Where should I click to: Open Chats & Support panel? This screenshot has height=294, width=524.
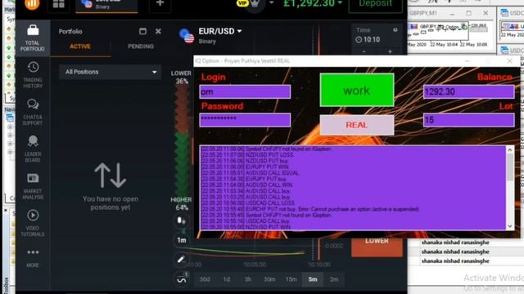33,112
